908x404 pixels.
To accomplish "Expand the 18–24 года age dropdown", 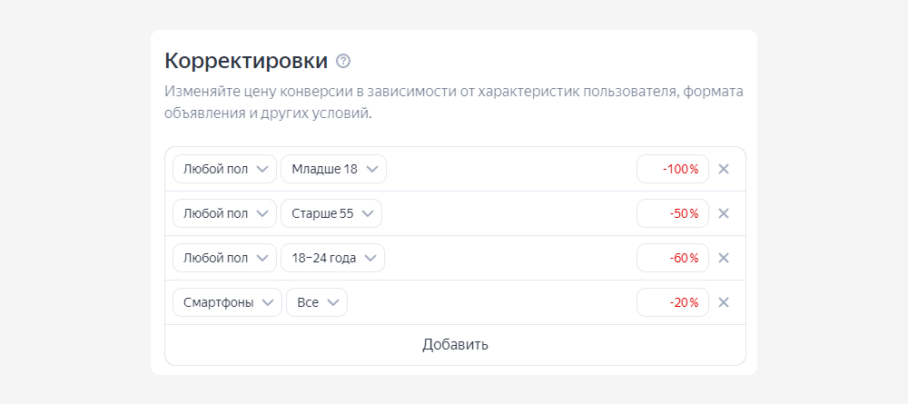I will [x=332, y=258].
